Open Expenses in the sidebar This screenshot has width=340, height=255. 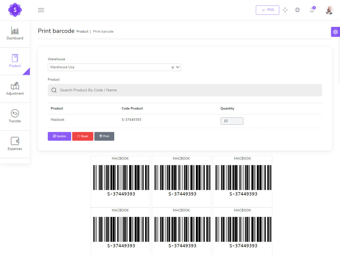pyautogui.click(x=15, y=144)
